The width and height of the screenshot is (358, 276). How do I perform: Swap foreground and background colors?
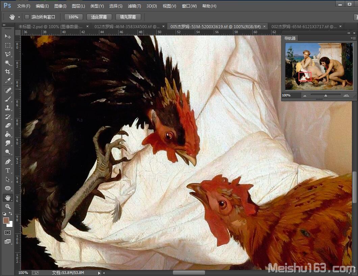[x=10, y=213]
